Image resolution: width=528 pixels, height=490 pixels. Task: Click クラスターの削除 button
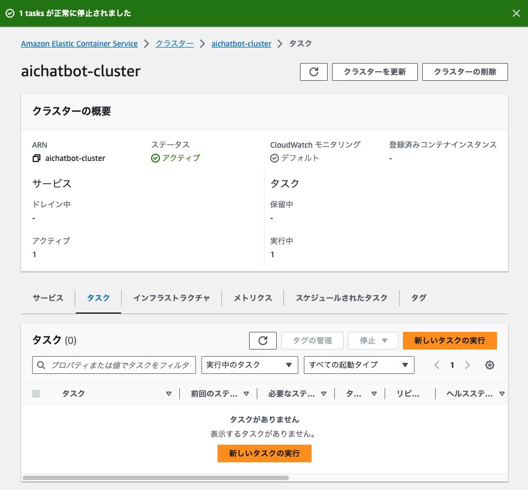point(465,72)
